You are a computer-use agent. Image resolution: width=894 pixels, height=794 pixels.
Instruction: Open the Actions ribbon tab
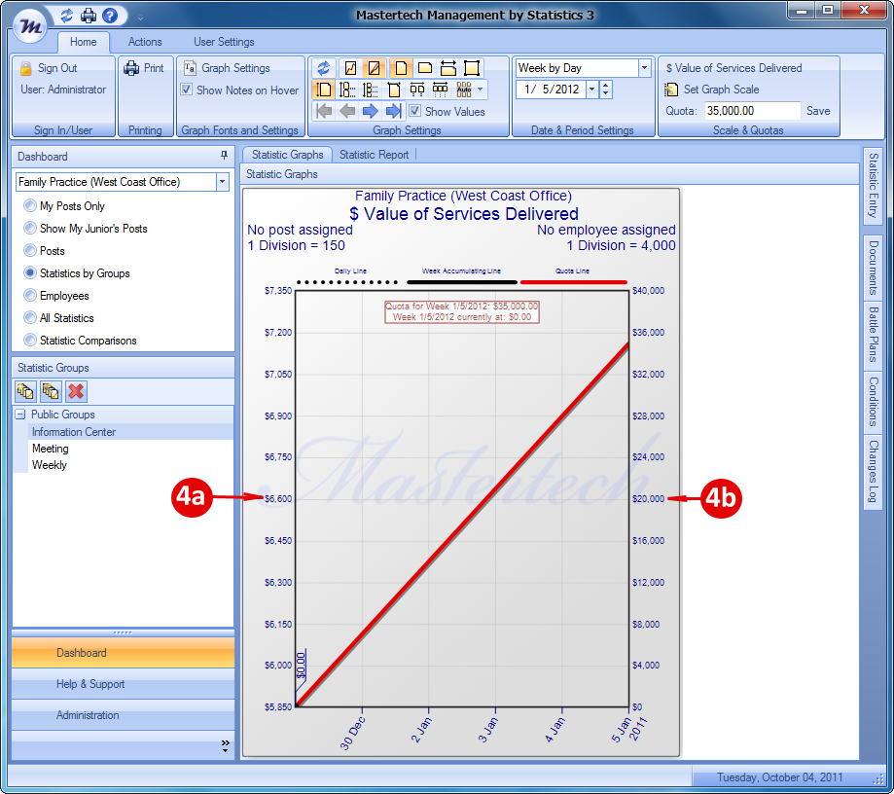click(145, 42)
